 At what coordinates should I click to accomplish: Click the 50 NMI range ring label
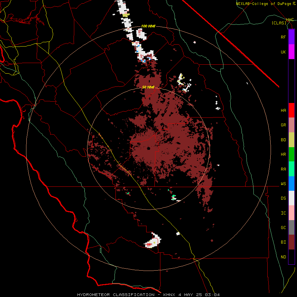click(148, 87)
